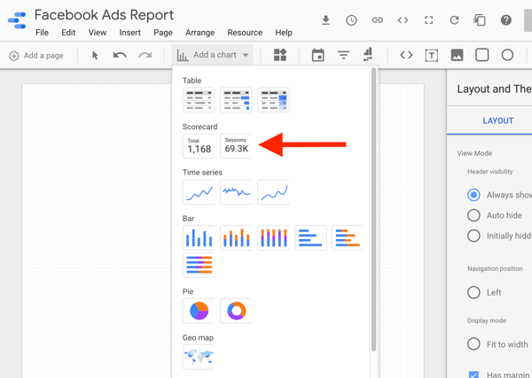
Task: Select Auto hide header visibility
Action: 473,215
